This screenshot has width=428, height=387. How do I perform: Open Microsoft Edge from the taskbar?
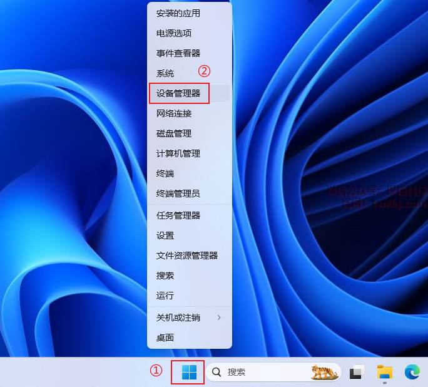(412, 372)
